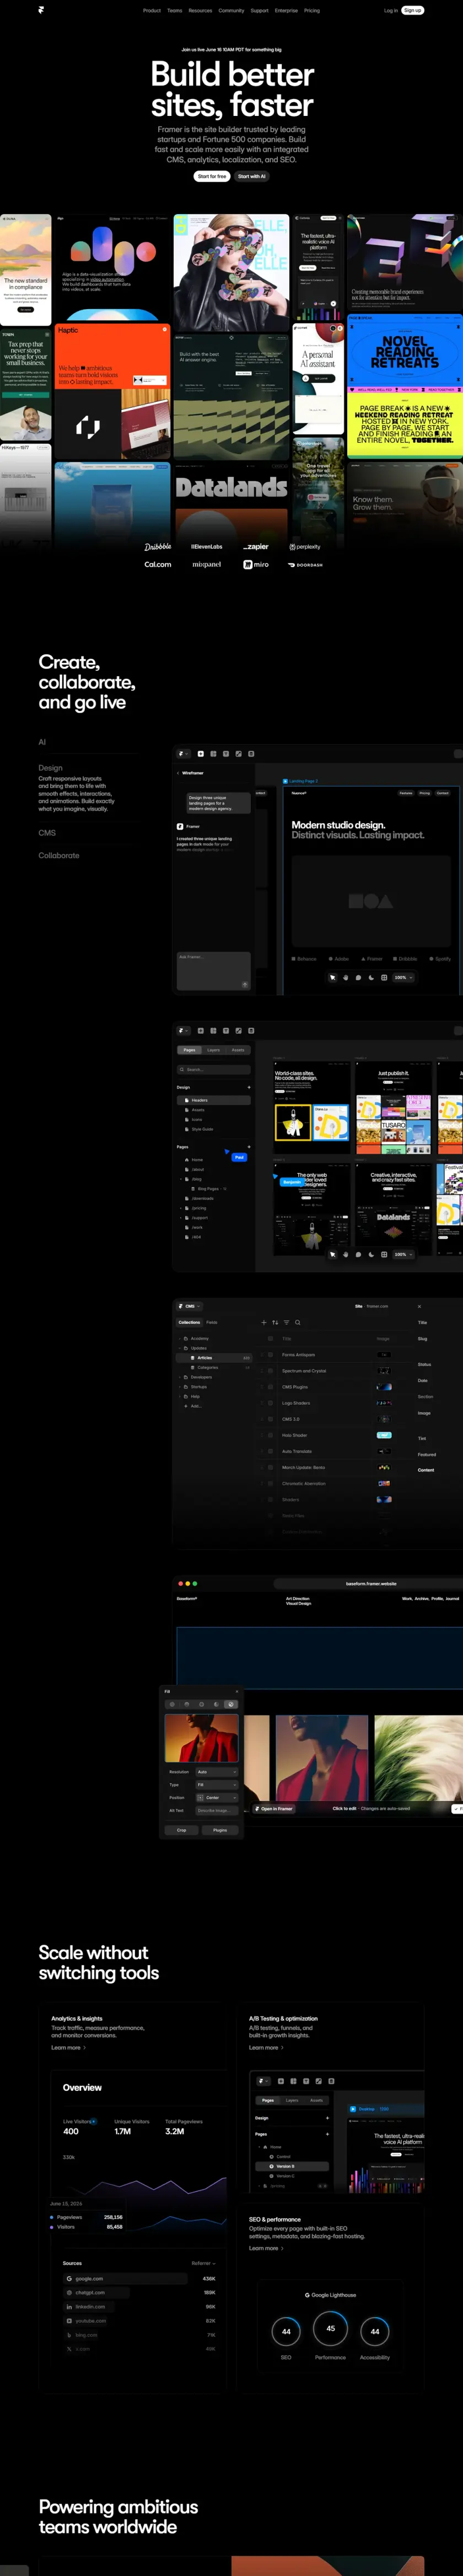Click Learn more under SEO & performance
463x2576 pixels.
click(266, 2249)
